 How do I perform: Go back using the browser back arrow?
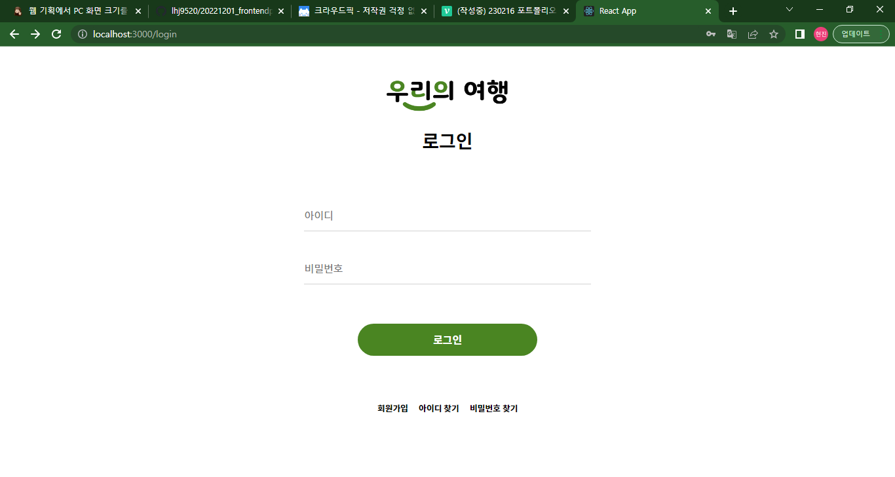point(14,34)
